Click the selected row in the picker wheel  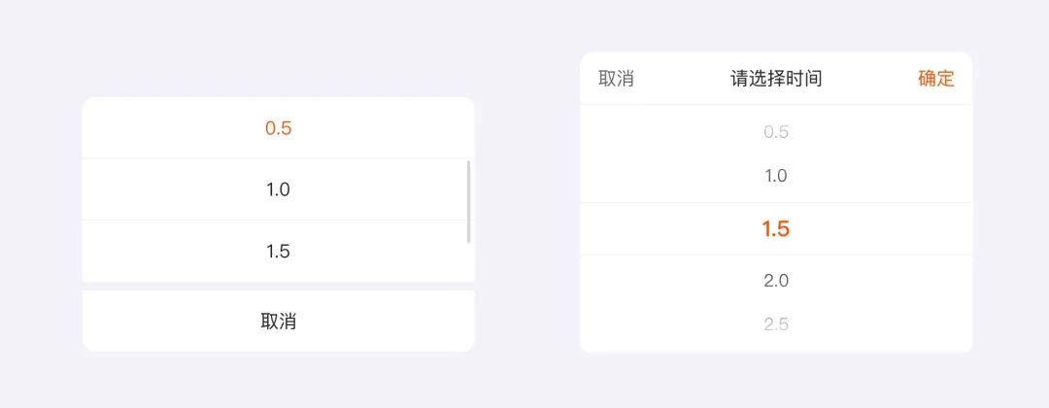click(776, 229)
